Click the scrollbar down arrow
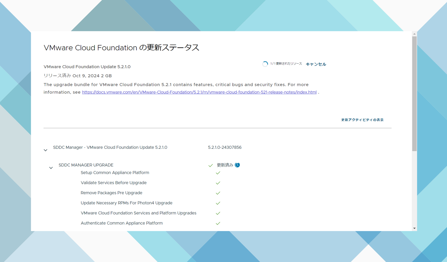 click(x=414, y=228)
